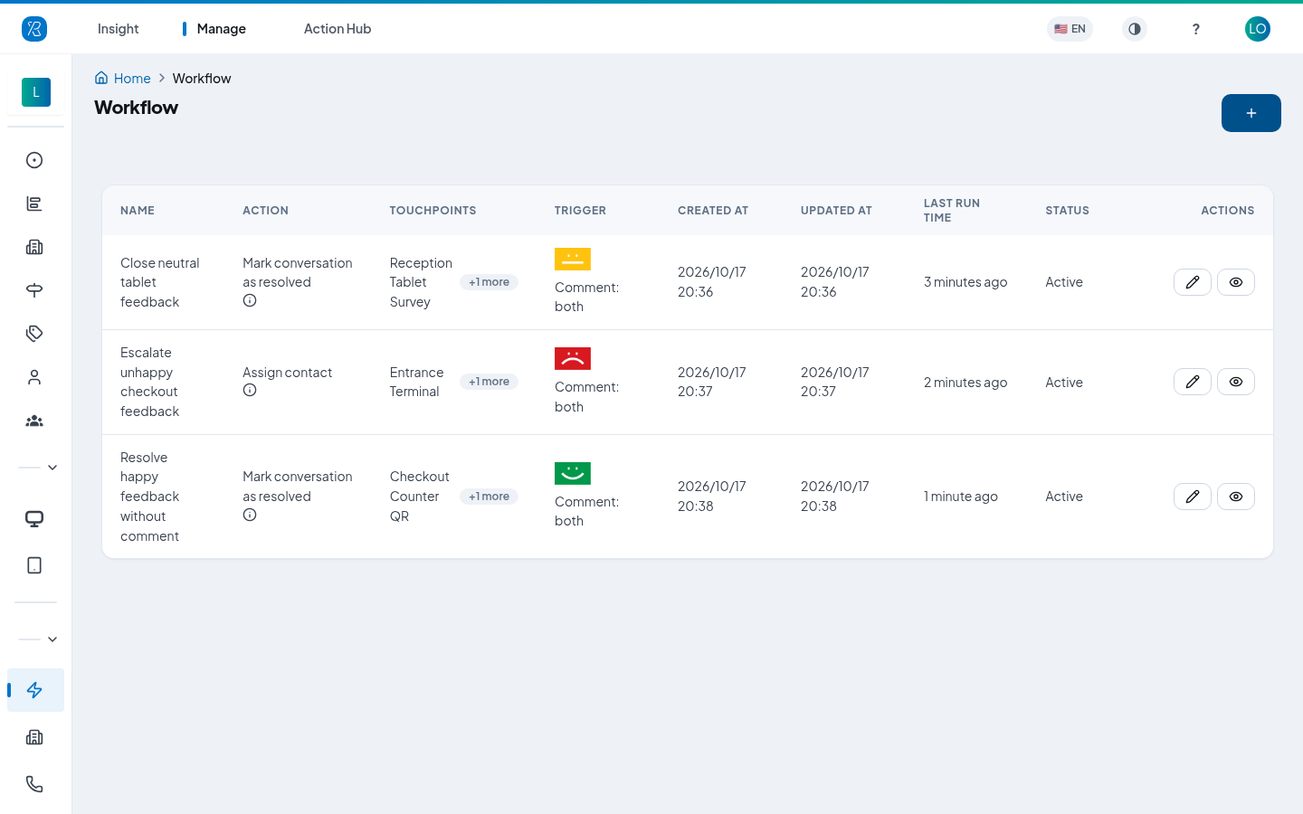Switch to the Insight tab
This screenshot has height=814, width=1303.
pyautogui.click(x=118, y=29)
